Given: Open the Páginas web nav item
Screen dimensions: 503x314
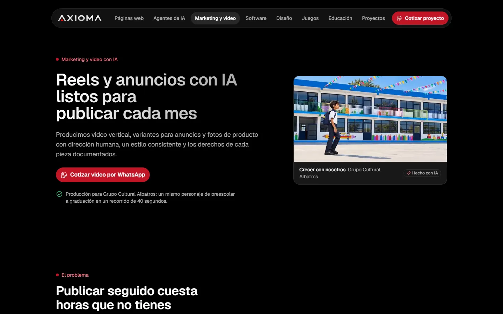Looking at the screenshot, I should [x=129, y=18].
